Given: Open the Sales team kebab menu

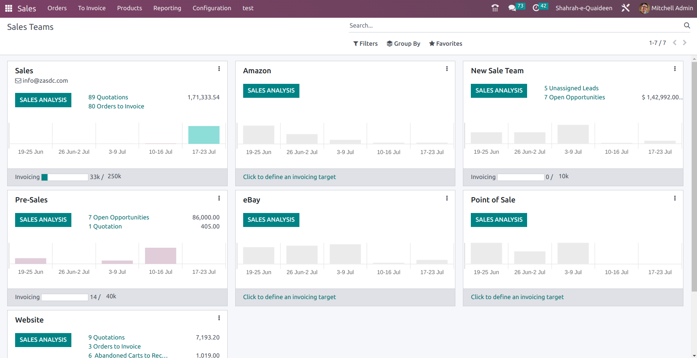Looking at the screenshot, I should tap(219, 69).
